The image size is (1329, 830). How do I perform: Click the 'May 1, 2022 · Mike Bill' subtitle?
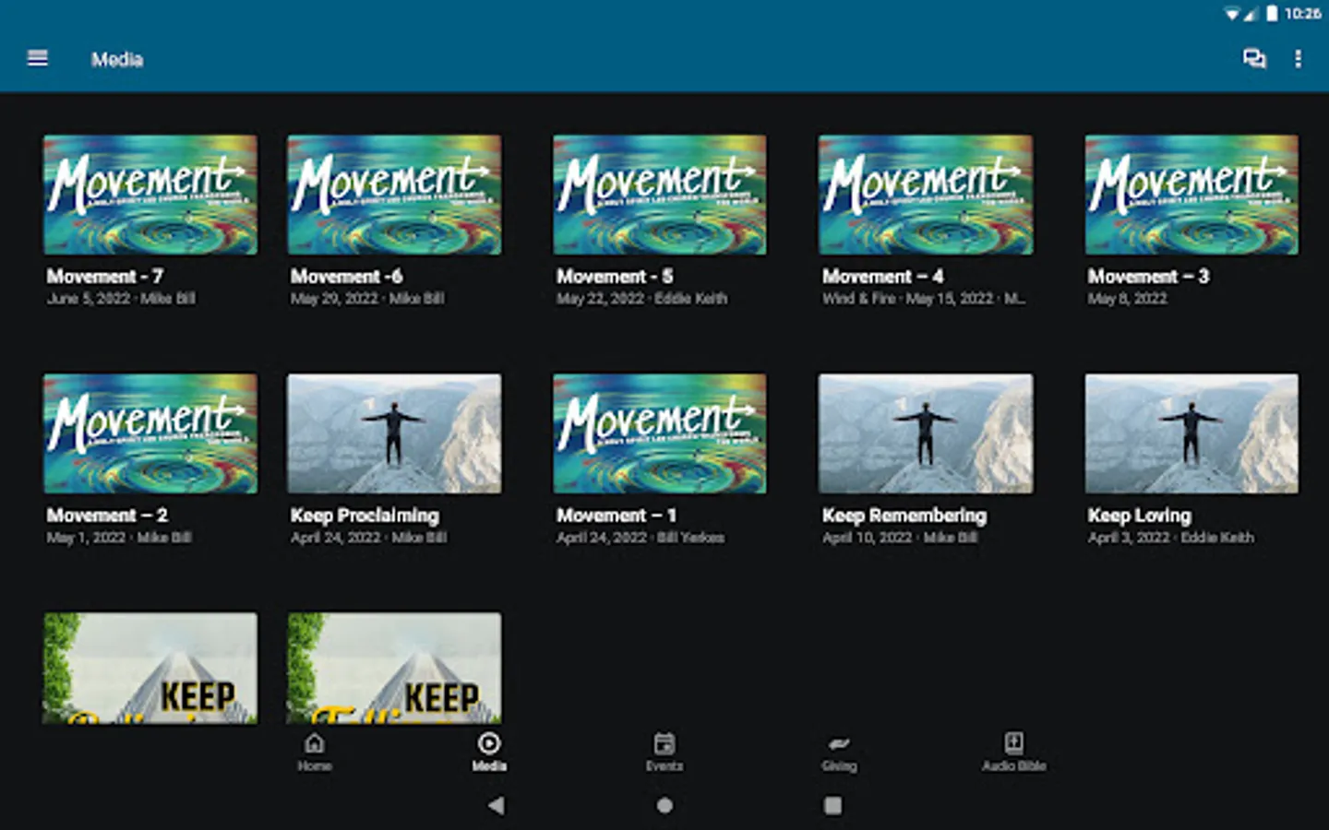(x=119, y=538)
